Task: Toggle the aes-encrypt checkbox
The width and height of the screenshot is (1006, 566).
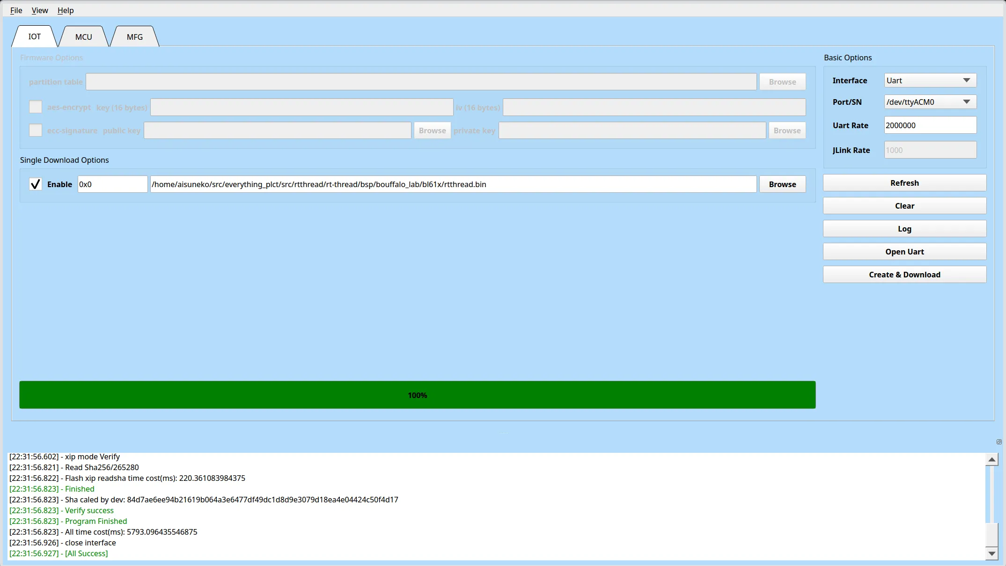Action: (x=36, y=107)
